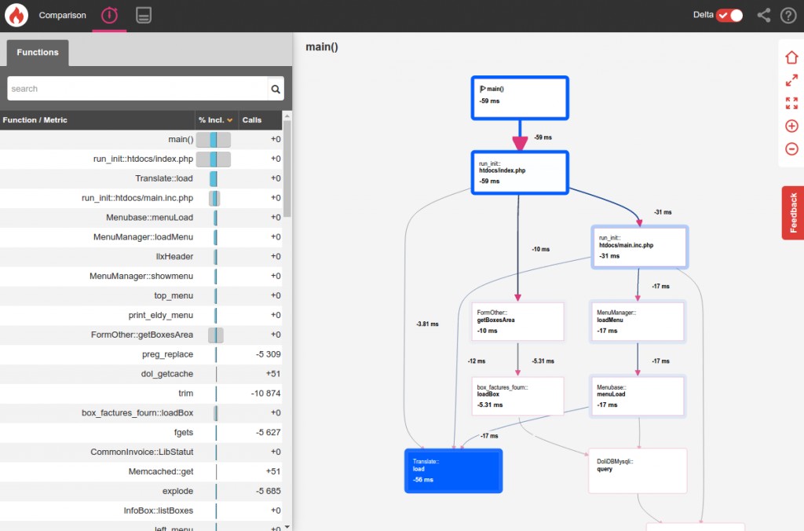The height and width of the screenshot is (531, 804).
Task: Switch to the Functions tab
Action: 38,53
